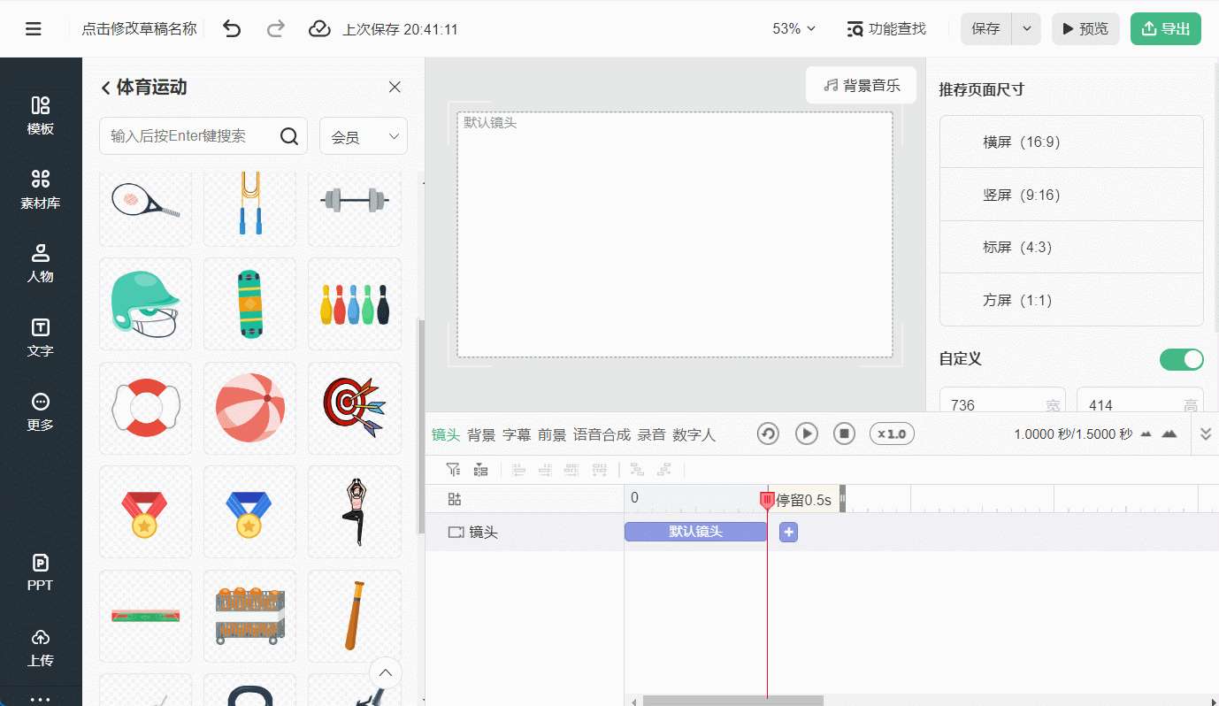Click the 预览 preview button

point(1085,29)
